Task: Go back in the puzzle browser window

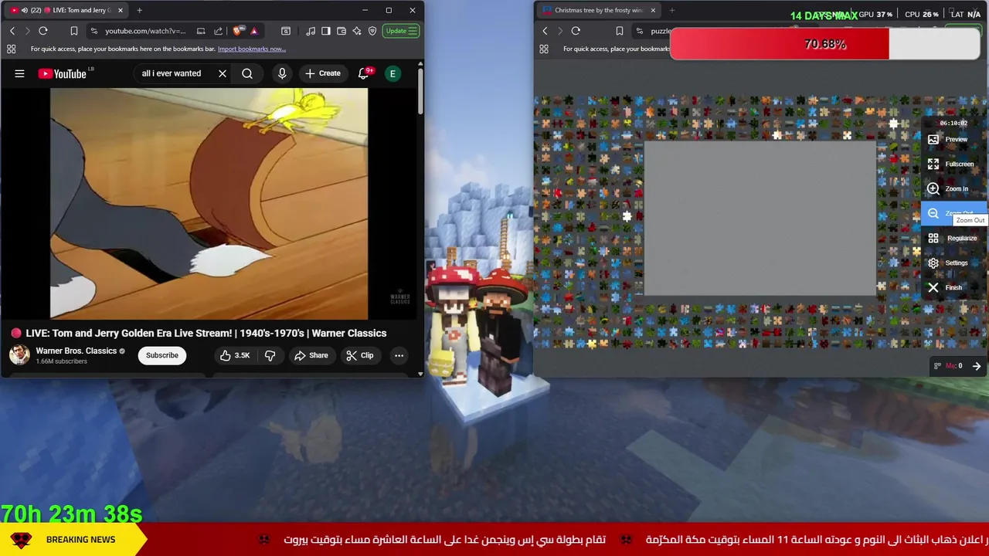Action: coord(545,31)
